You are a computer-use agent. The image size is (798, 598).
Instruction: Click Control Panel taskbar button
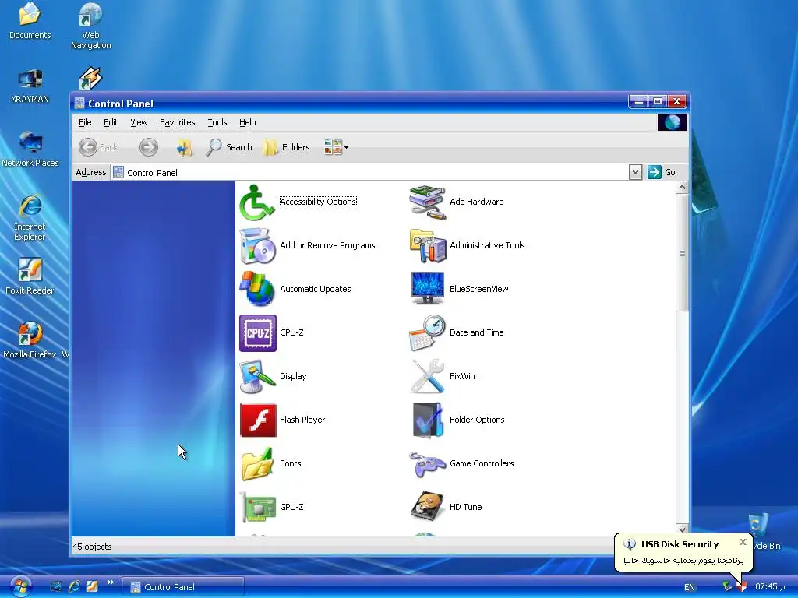183,587
